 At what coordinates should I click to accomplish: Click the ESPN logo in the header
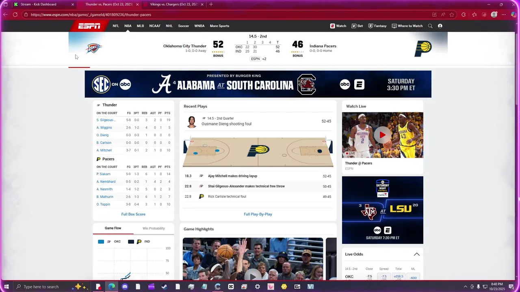(x=89, y=26)
